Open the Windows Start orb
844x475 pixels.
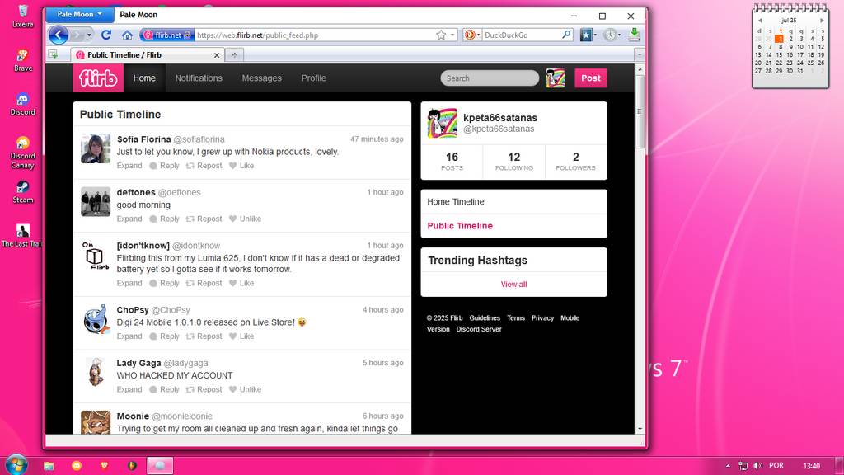pos(15,465)
